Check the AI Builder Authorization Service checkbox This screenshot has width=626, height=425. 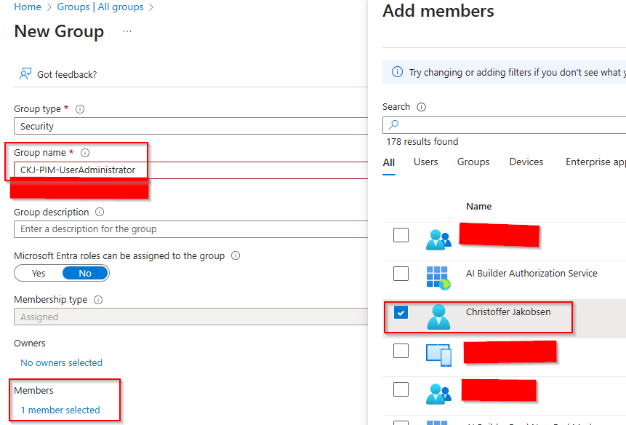401,274
